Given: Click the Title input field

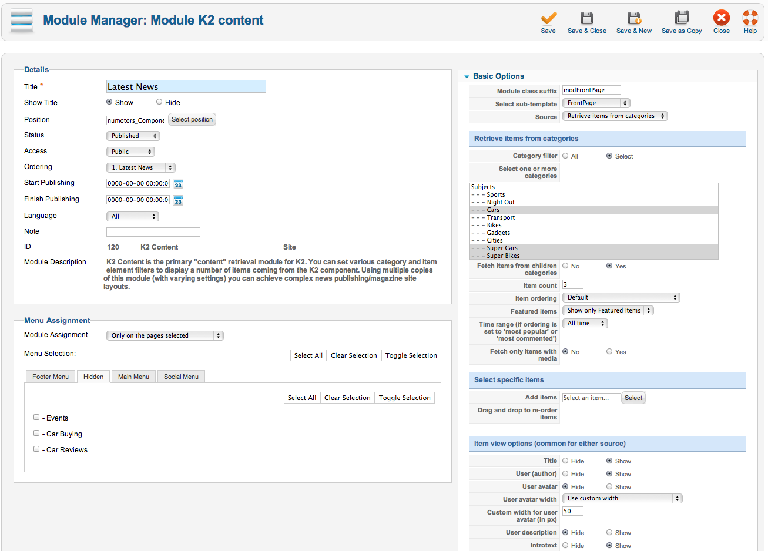Looking at the screenshot, I should click(186, 86).
